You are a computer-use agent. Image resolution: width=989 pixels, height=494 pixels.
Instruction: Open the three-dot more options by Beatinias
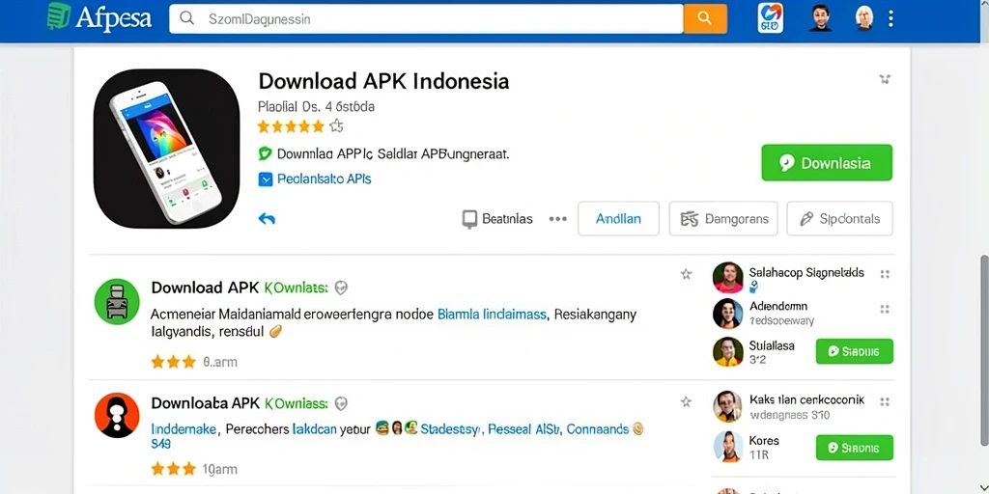pyautogui.click(x=557, y=219)
